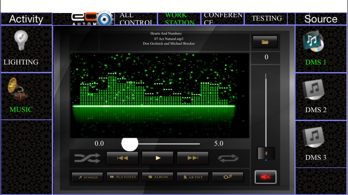Click the total time 5.0 label
Screen dimensions: 348x195
coord(219,144)
